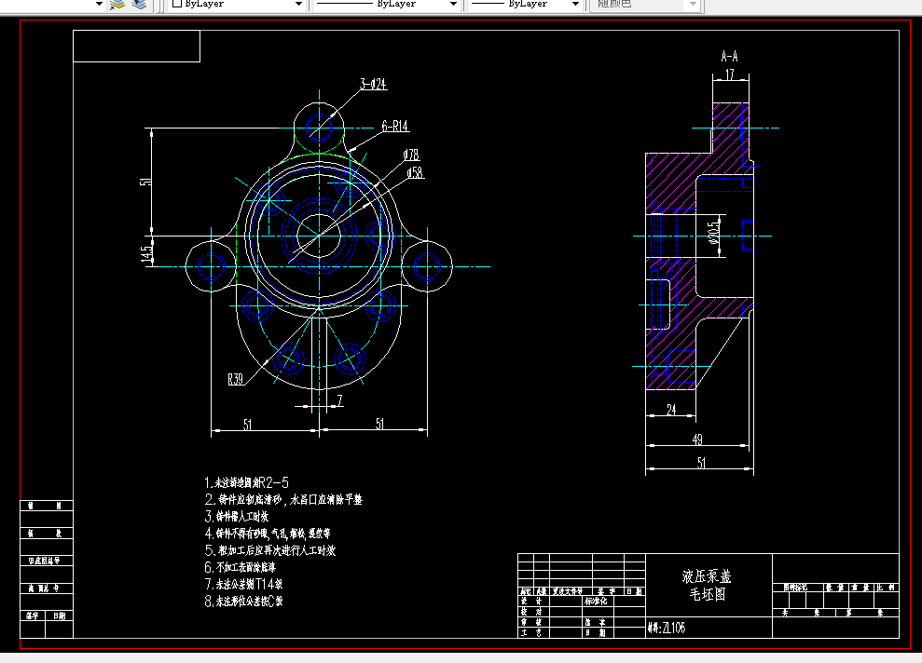This screenshot has height=663, width=922.
Task: Select technical note 7 mentioning IT14
Action: (x=243, y=584)
